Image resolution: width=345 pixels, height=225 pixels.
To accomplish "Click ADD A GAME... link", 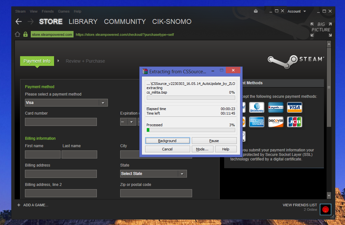I will pos(36,205).
